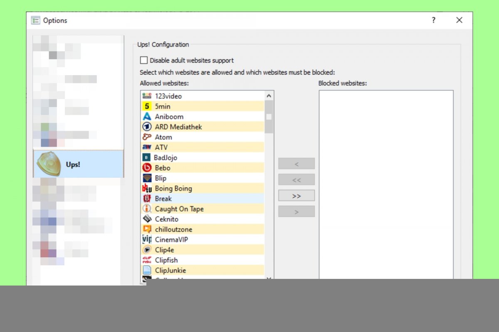Click the ATV site icon
The height and width of the screenshot is (332, 499).
coord(147,147)
